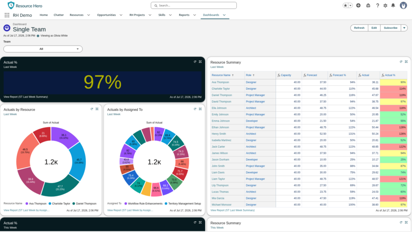Click the Charlotte Taylor legend swatch
412x232 pixels.
click(50, 204)
